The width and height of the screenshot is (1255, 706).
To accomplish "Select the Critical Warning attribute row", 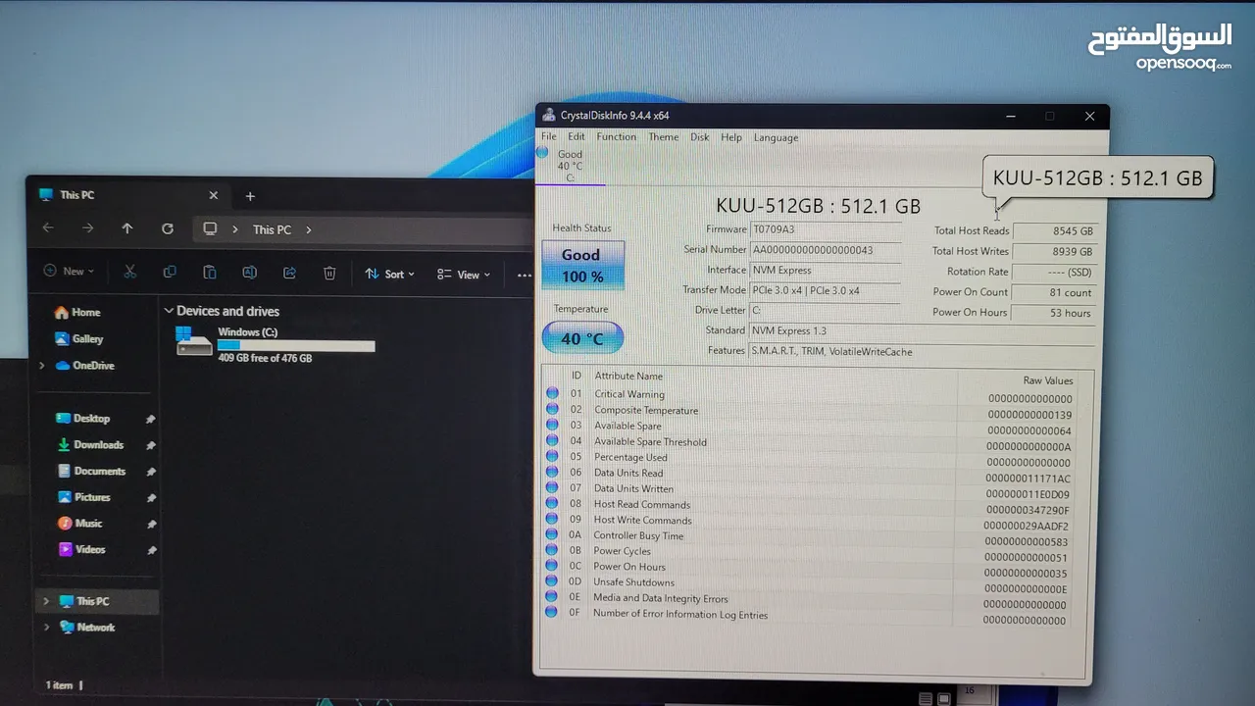I will click(810, 395).
